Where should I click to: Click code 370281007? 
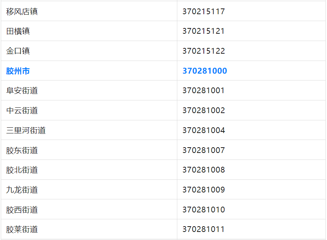tap(203, 150)
